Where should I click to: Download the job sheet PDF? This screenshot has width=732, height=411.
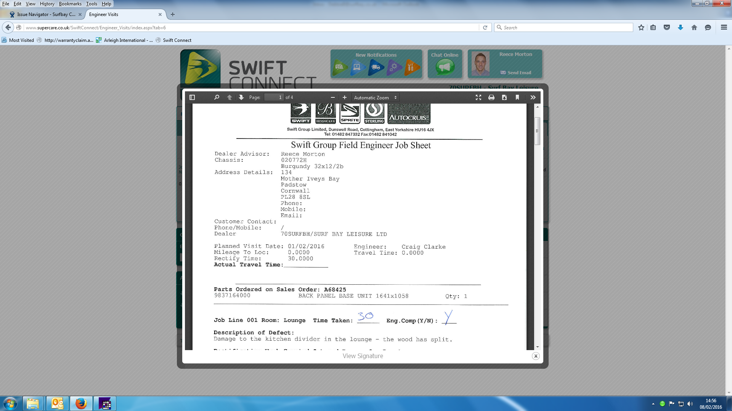click(504, 97)
